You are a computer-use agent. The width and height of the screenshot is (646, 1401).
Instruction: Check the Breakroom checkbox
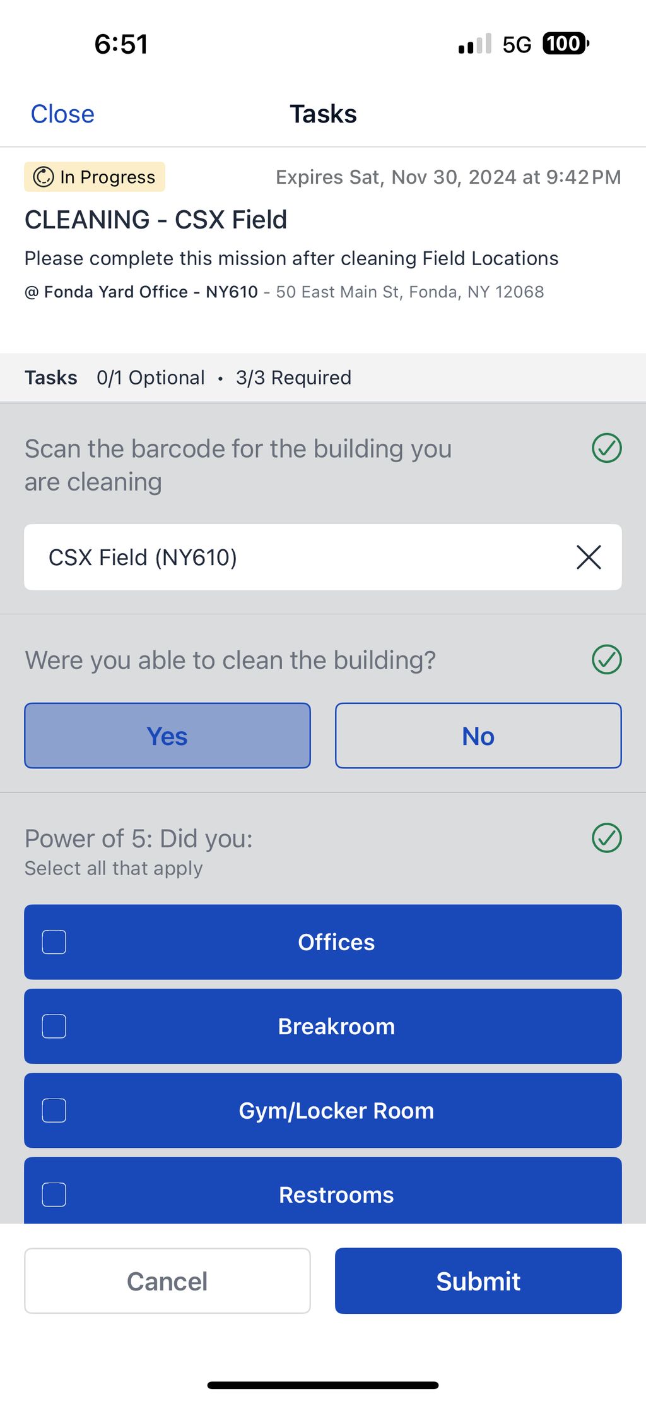tap(54, 1026)
